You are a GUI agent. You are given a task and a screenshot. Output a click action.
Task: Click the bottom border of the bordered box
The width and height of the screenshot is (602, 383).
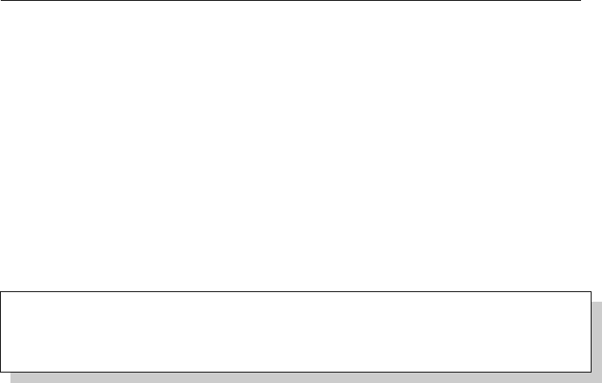point(296,372)
